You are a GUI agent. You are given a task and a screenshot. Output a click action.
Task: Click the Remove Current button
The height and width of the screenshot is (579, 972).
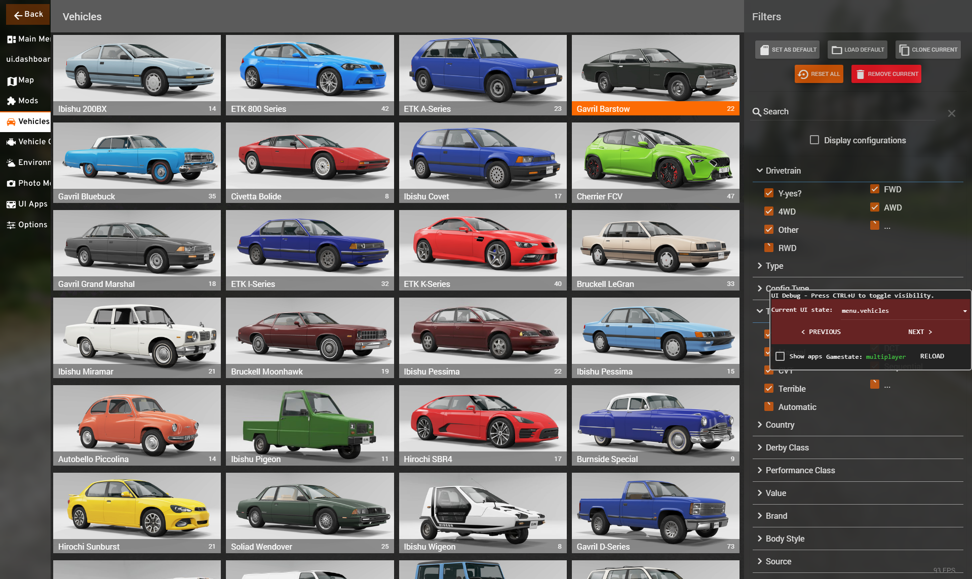886,74
